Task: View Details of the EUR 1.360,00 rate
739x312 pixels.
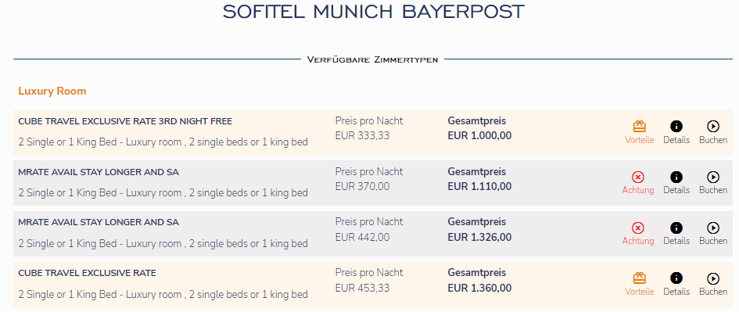Action: [676, 278]
